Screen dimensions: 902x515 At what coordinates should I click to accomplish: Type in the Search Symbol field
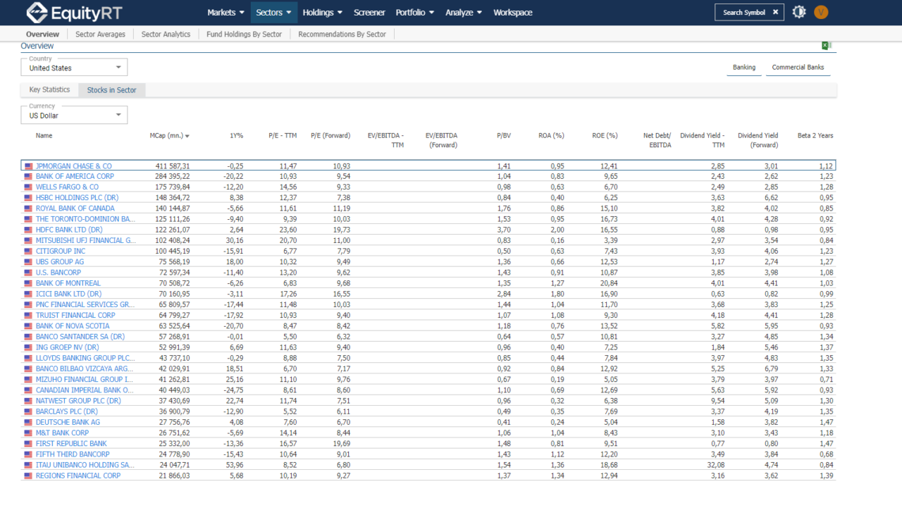(743, 13)
